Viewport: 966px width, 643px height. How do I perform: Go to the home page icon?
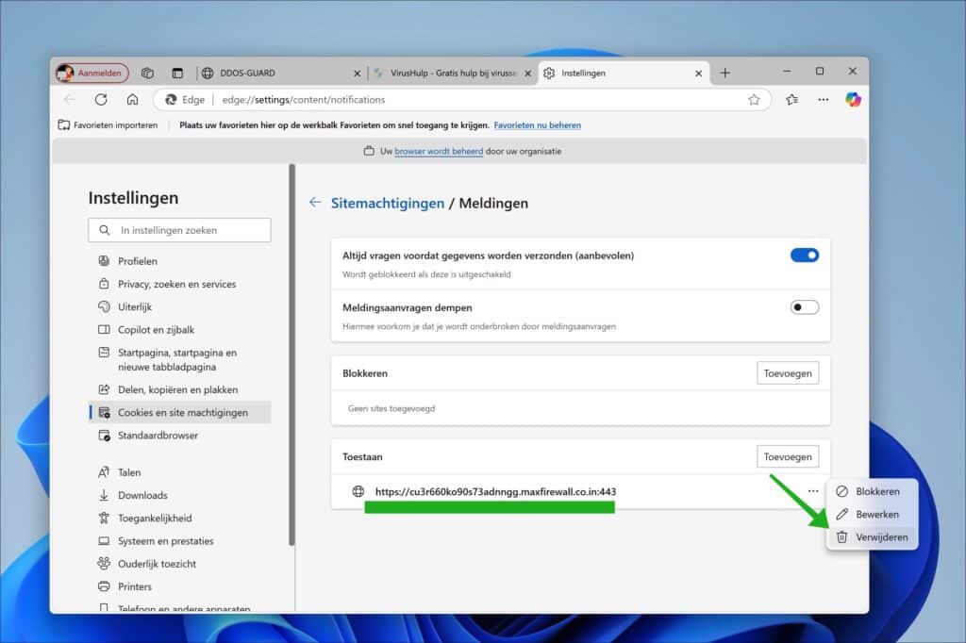tap(132, 99)
